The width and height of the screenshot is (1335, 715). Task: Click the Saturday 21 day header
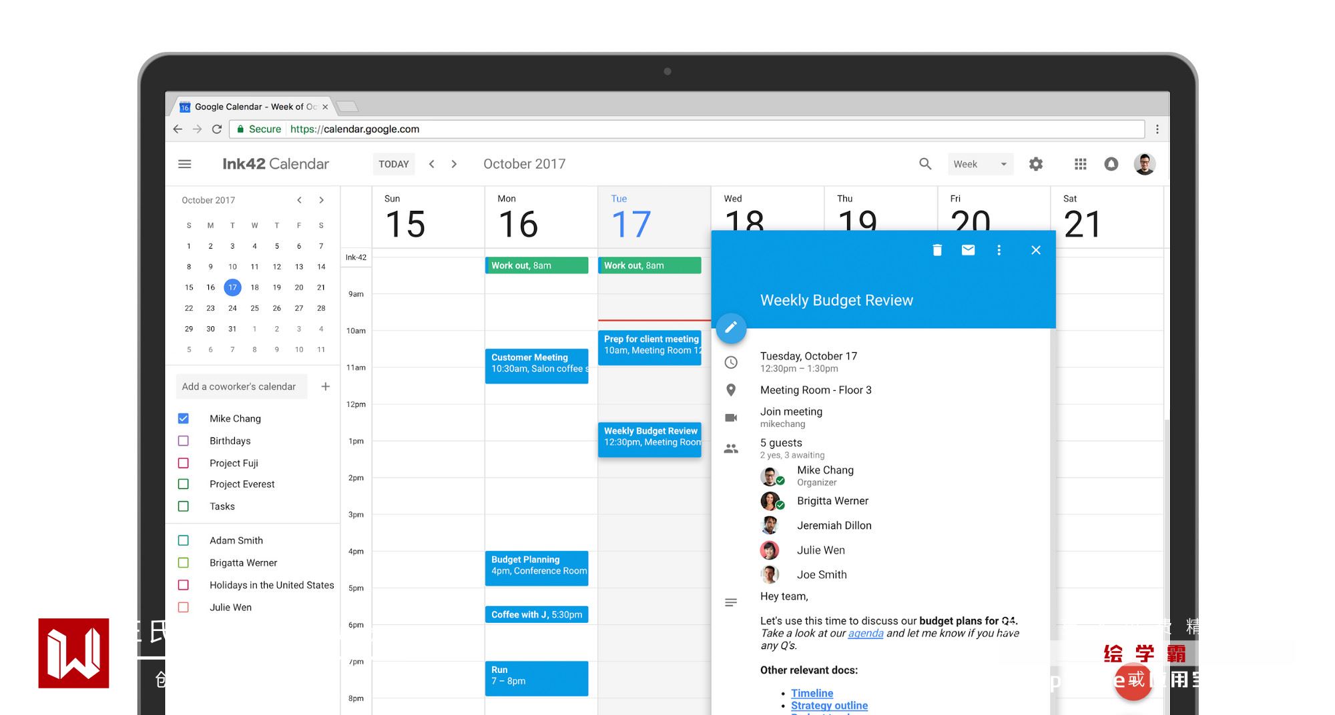click(1083, 217)
